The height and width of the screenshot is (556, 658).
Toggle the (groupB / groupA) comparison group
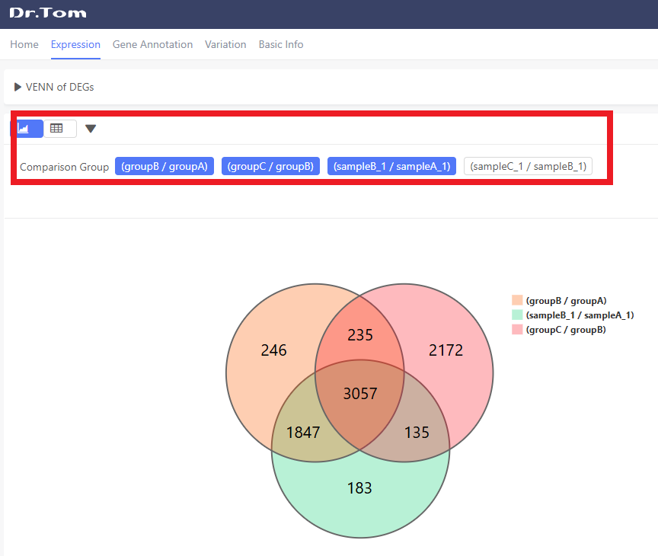pyautogui.click(x=164, y=166)
